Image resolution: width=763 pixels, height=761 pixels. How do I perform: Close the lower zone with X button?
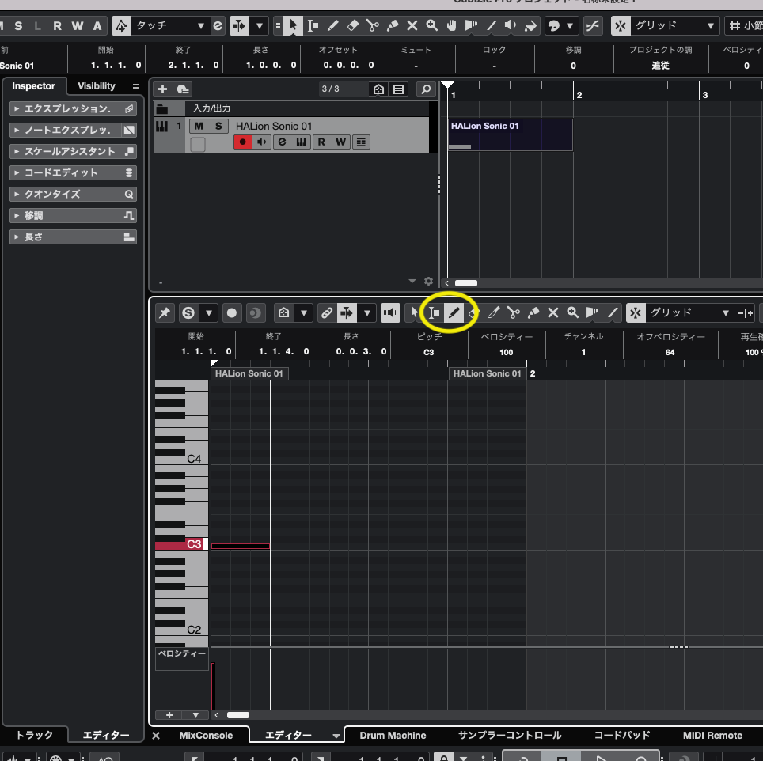[x=156, y=735]
